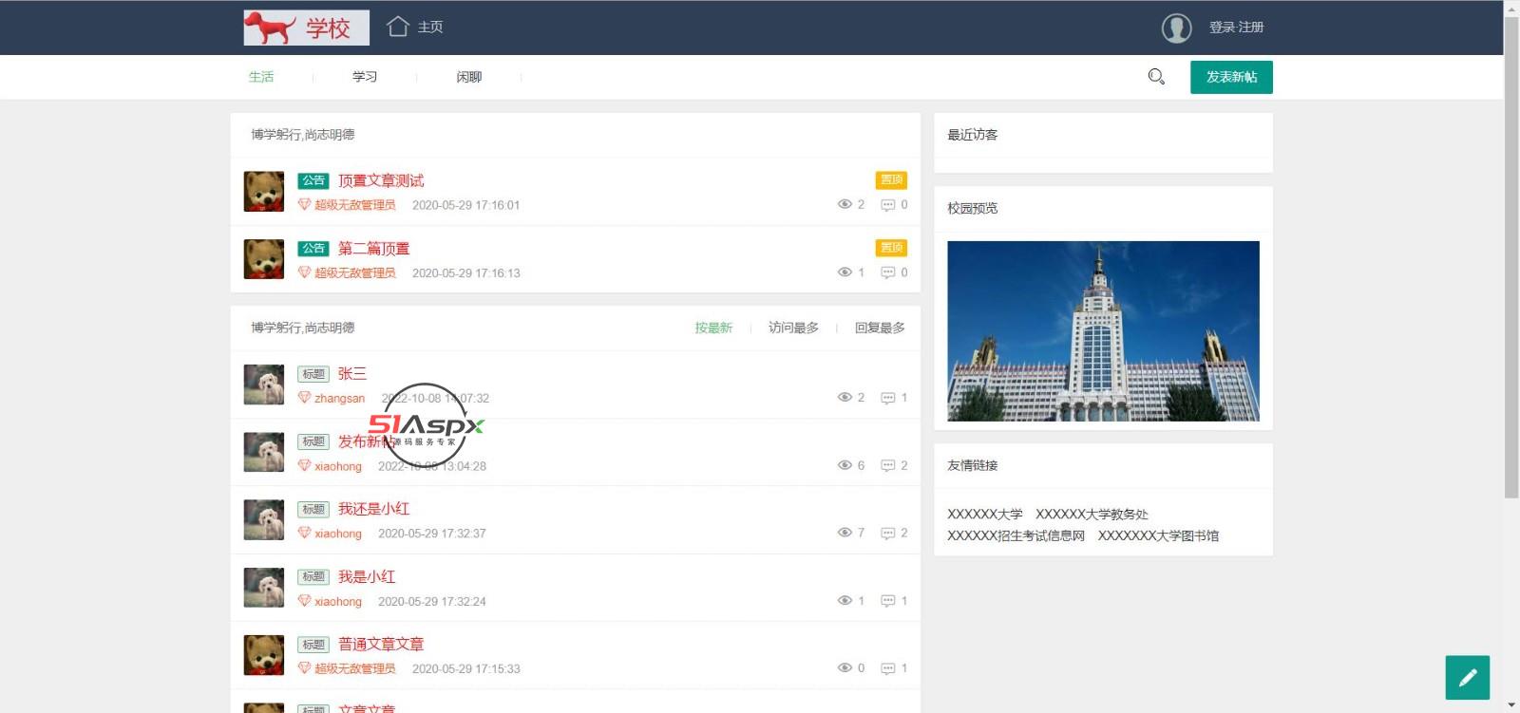This screenshot has width=1520, height=713.
Task: Click the avatar beside post 张三
Action: point(264,385)
